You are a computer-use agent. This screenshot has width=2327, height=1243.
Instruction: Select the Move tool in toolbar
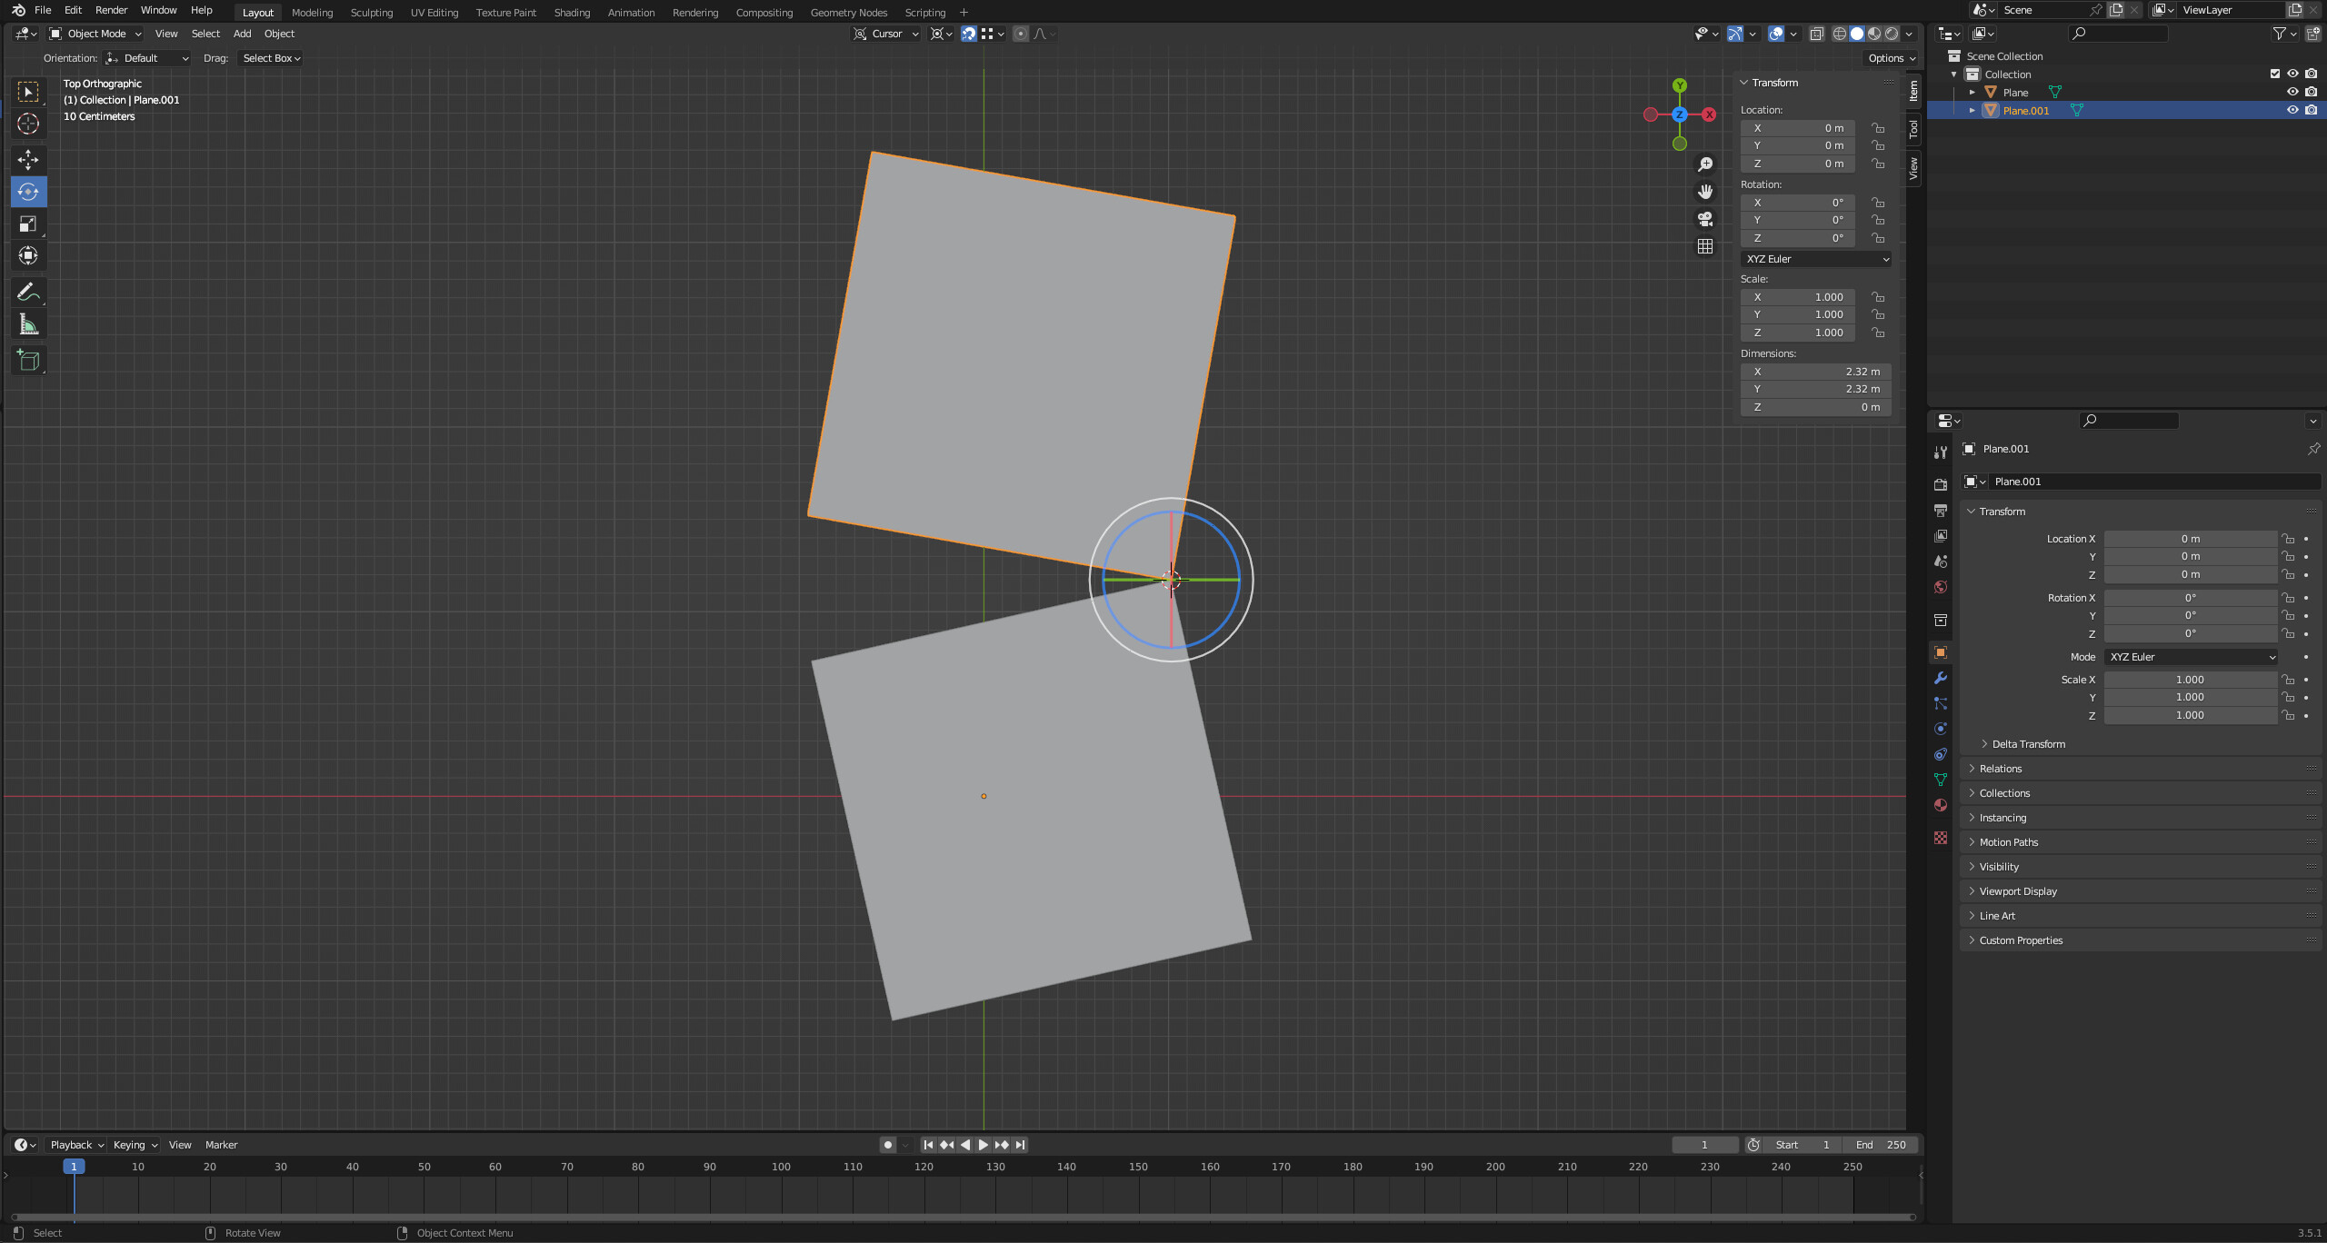[28, 160]
